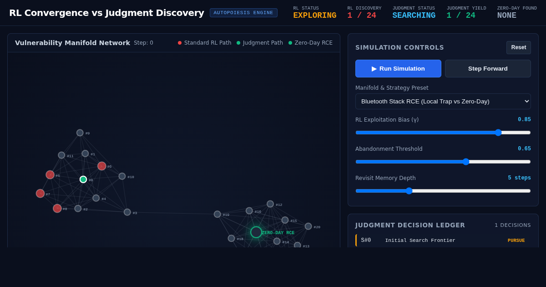Image resolution: width=546 pixels, height=287 pixels.
Task: Click the Zero-Day Found NONE value
Action: coord(507,15)
